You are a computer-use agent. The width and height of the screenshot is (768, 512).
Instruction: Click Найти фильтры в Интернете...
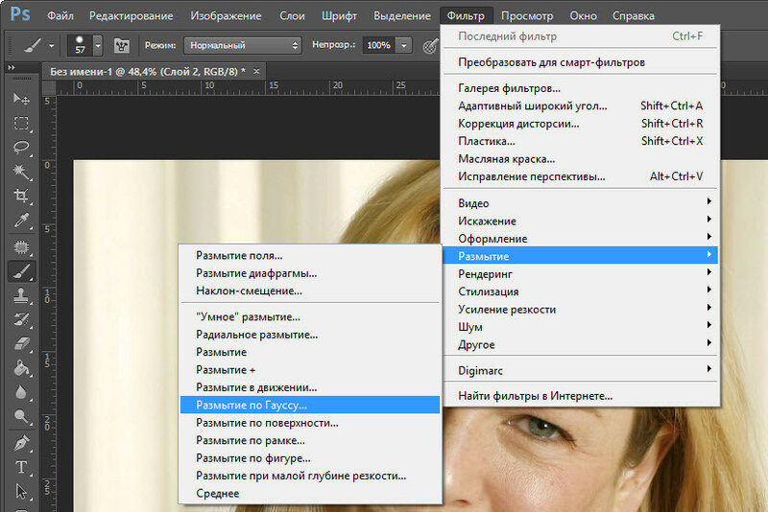(x=535, y=395)
